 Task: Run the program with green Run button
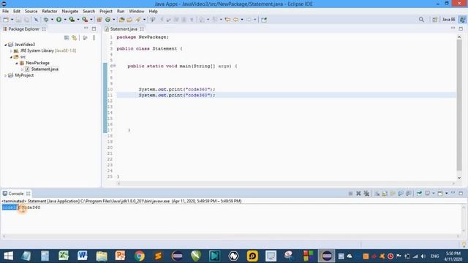(x=58, y=20)
